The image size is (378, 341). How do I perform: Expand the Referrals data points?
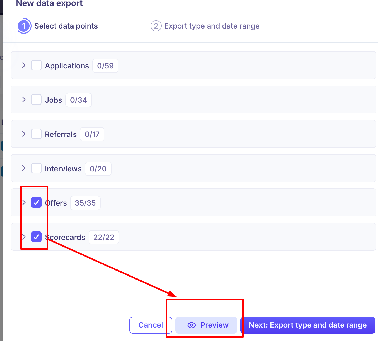tap(24, 134)
